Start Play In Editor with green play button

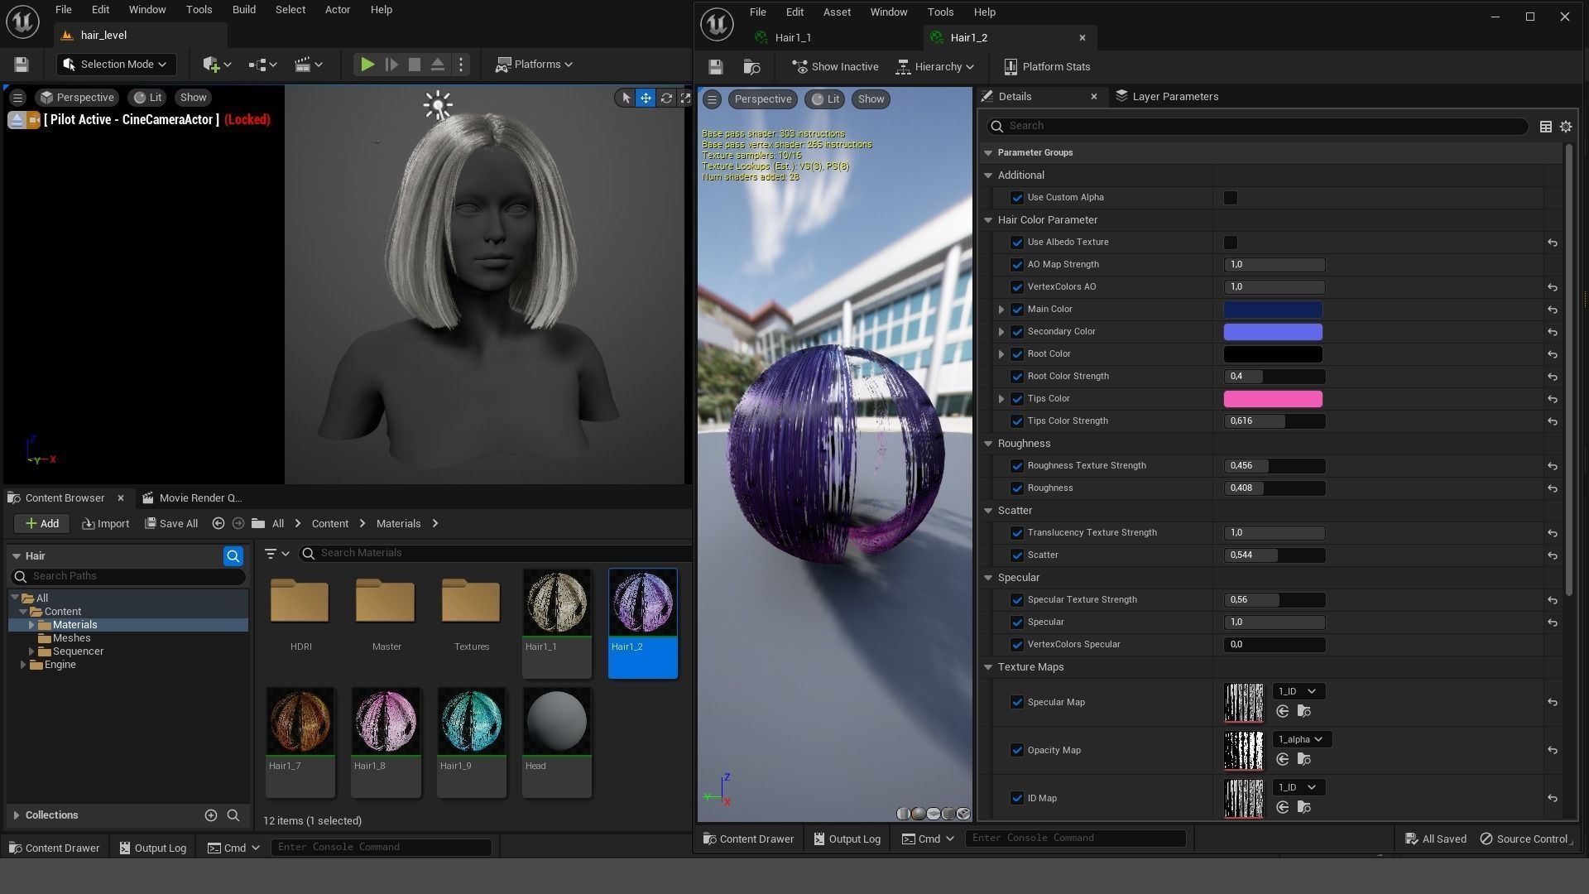[x=367, y=65]
